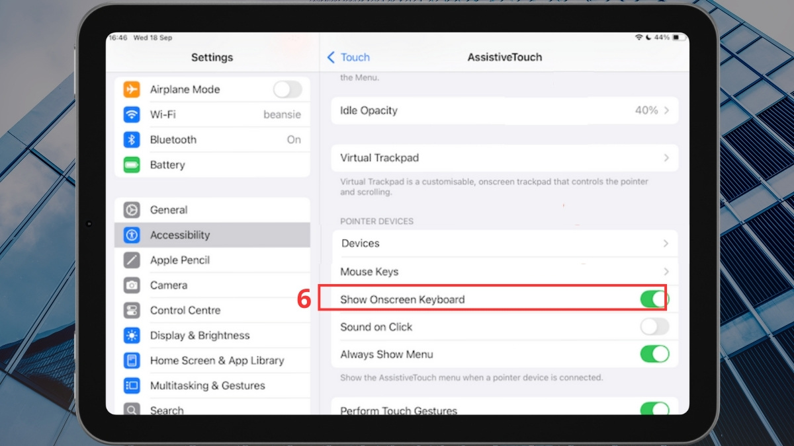Open Control Centre using its icon
The width and height of the screenshot is (794, 446).
click(132, 310)
